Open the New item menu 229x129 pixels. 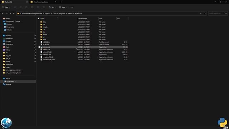tap(6, 7)
